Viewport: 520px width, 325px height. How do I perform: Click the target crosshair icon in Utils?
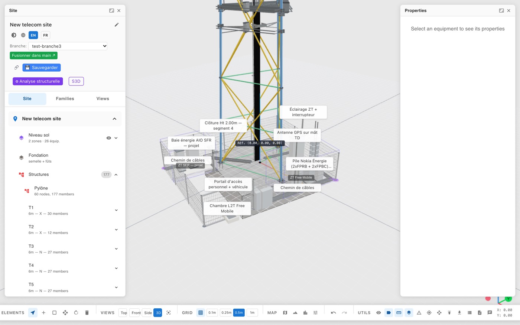[429, 313]
